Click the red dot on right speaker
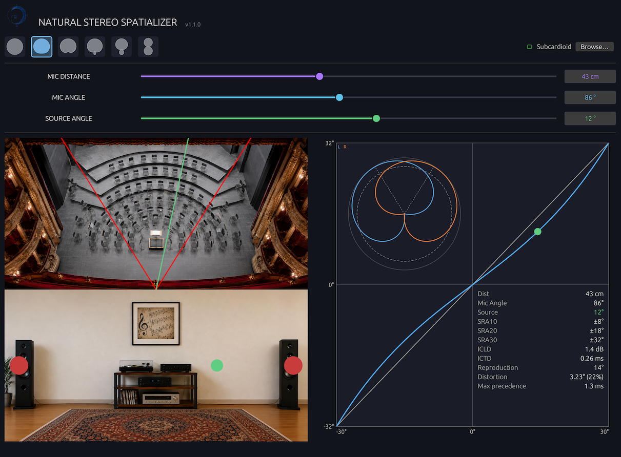Image resolution: width=621 pixels, height=457 pixels. (293, 366)
